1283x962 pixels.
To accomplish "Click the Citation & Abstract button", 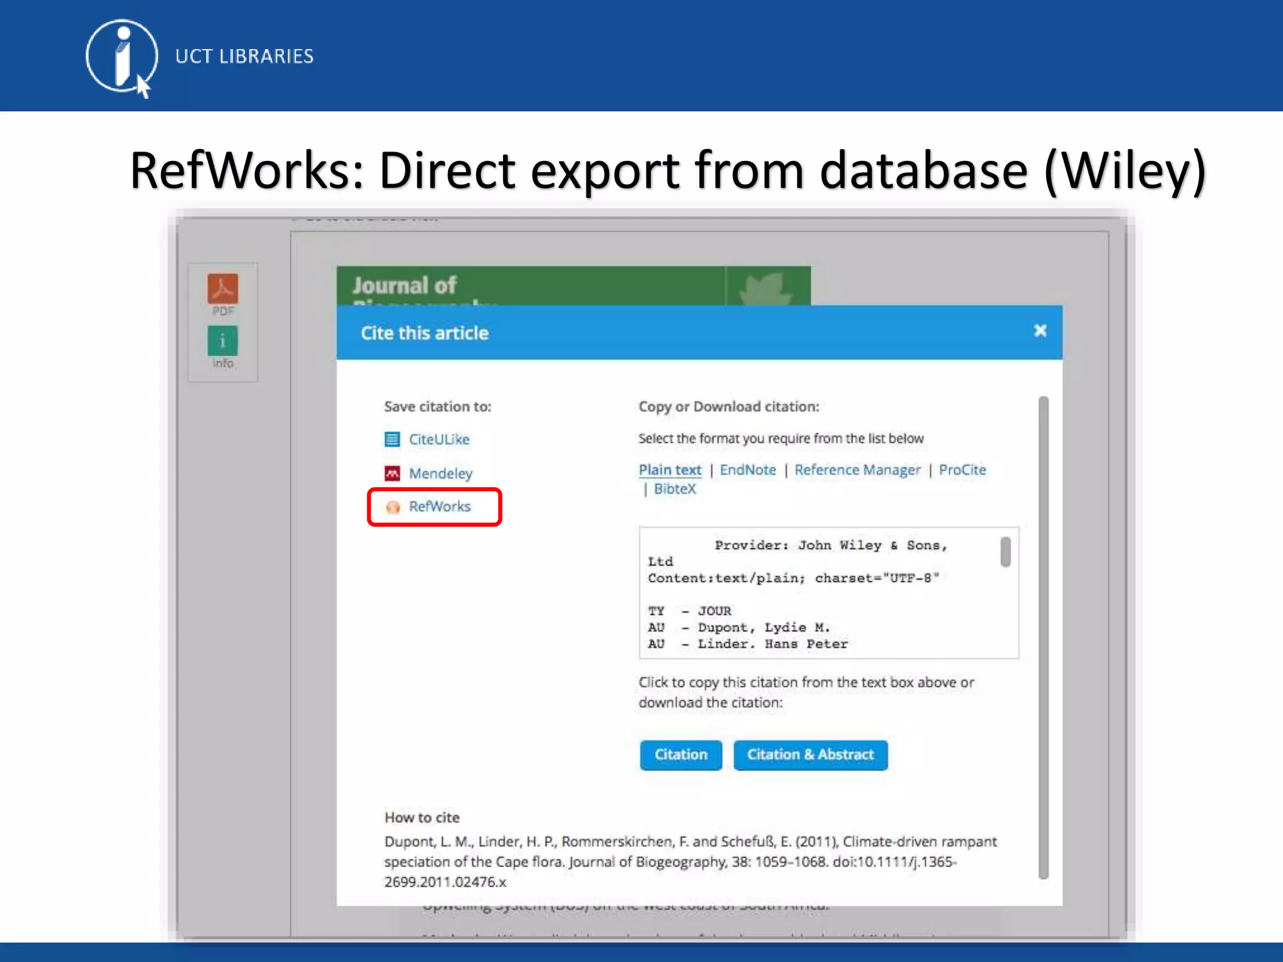I will (x=811, y=755).
